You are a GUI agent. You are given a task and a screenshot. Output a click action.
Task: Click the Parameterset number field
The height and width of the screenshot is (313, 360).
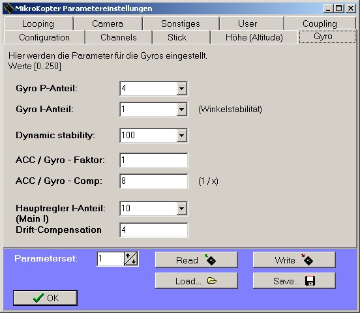(110, 259)
